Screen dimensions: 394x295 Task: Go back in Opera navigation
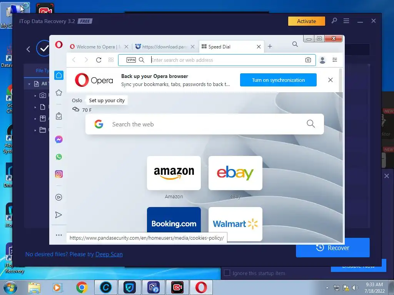click(73, 60)
